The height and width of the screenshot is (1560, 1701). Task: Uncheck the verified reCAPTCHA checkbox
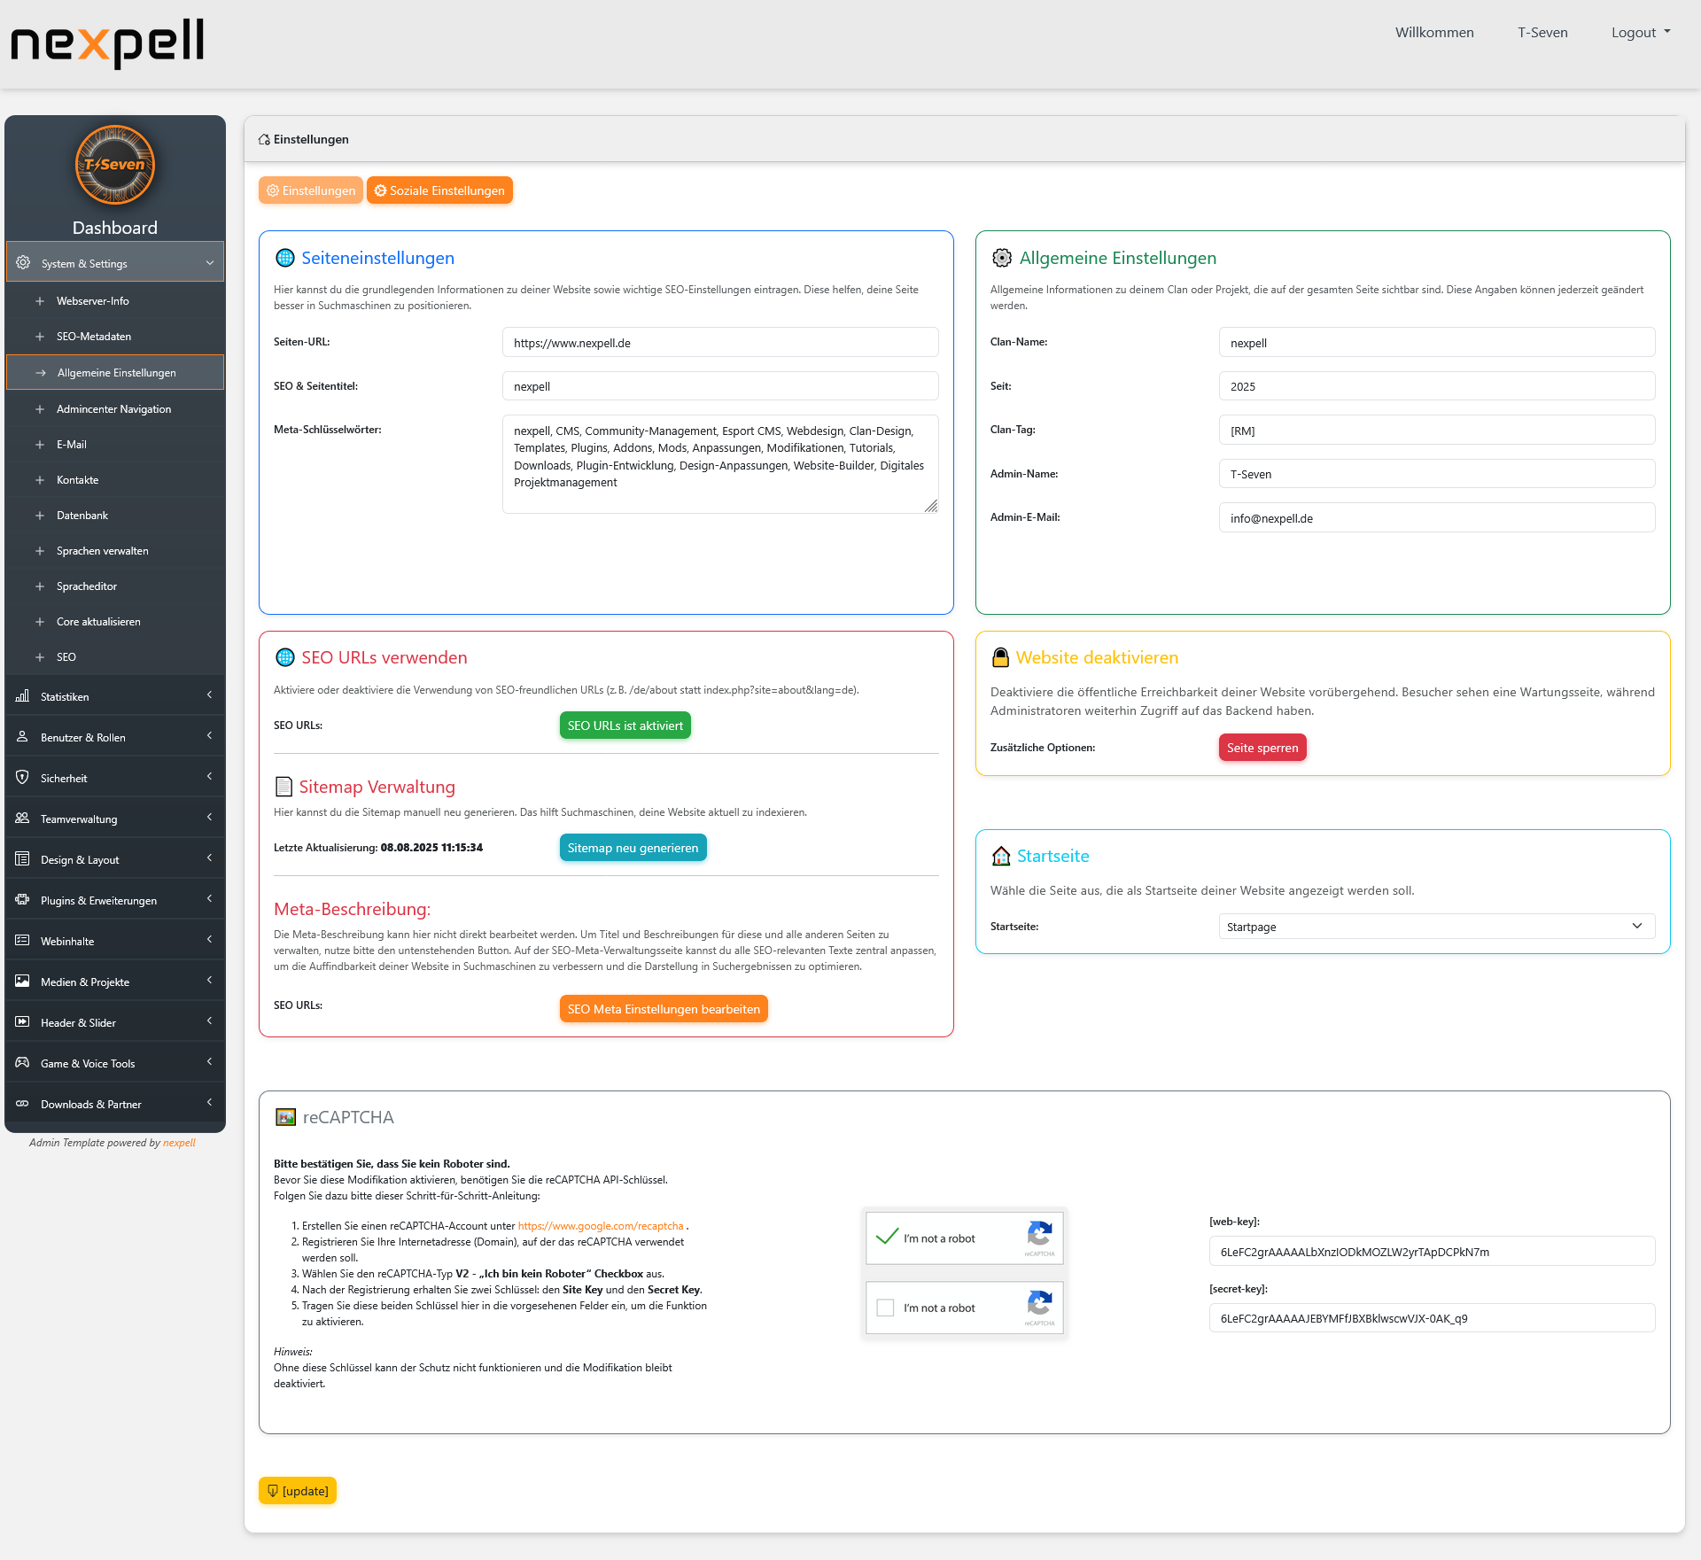[887, 1238]
